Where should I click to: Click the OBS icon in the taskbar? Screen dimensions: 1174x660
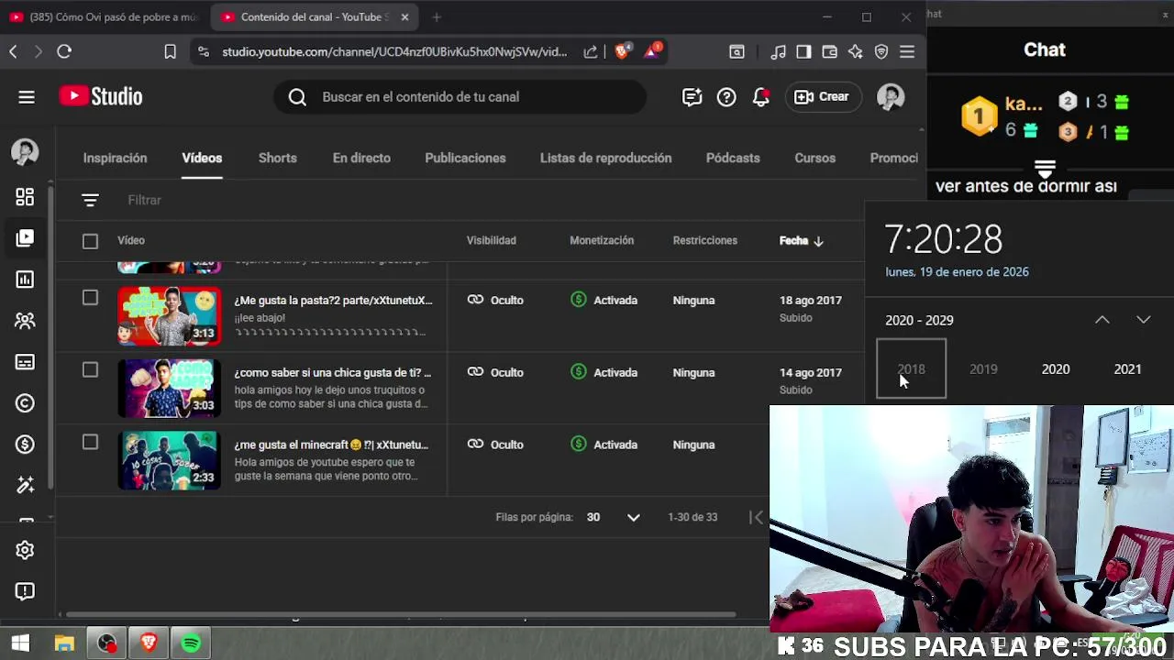107,643
